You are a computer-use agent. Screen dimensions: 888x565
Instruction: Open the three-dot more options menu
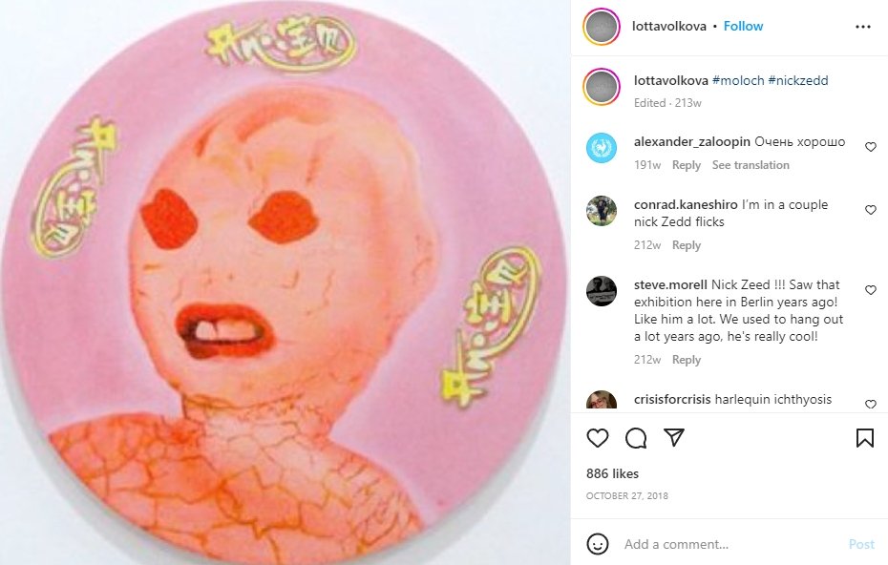click(x=863, y=27)
